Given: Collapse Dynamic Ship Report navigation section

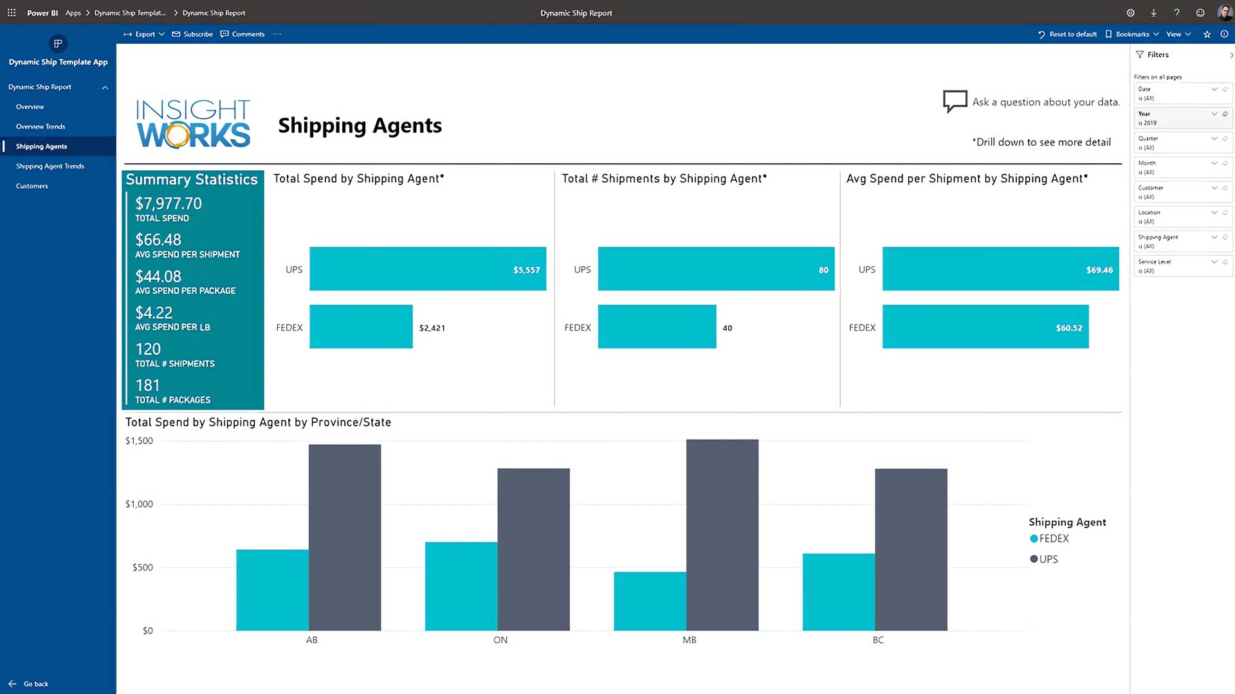Looking at the screenshot, I should click(x=105, y=87).
